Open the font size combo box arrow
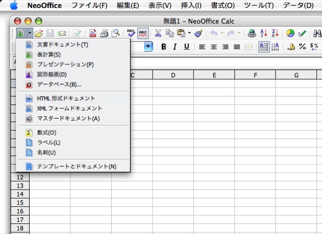The width and height of the screenshot is (322, 234). [x=148, y=47]
